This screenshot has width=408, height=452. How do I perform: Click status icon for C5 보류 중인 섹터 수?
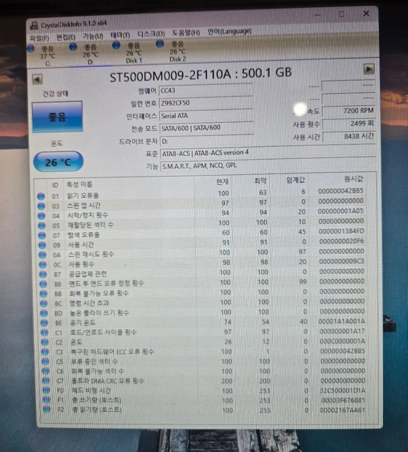[x=46, y=361]
